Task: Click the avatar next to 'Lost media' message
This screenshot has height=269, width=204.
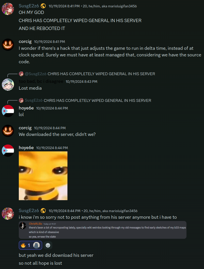Action: [8, 85]
